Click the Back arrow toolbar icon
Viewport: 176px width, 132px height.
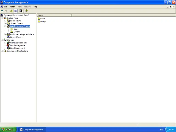click(x=2, y=11)
